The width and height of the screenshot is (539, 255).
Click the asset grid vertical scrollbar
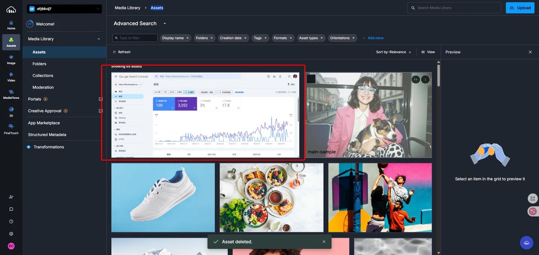[x=438, y=75]
